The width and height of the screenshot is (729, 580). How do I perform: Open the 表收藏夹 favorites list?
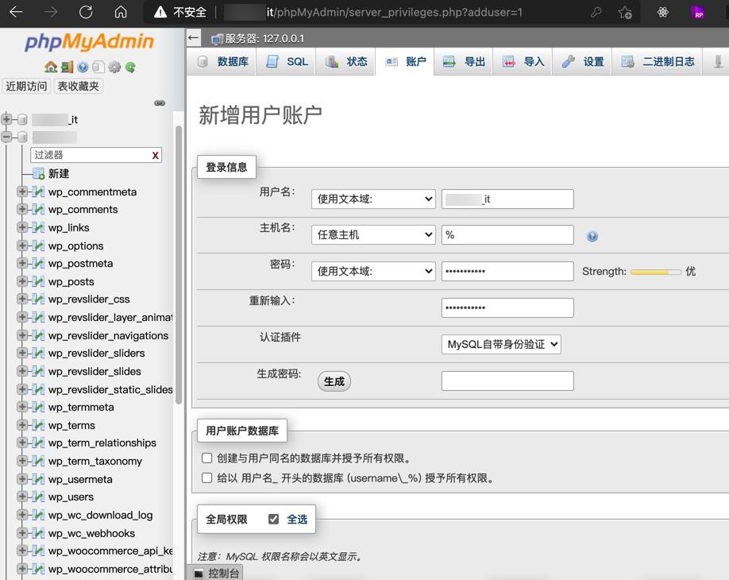(79, 86)
